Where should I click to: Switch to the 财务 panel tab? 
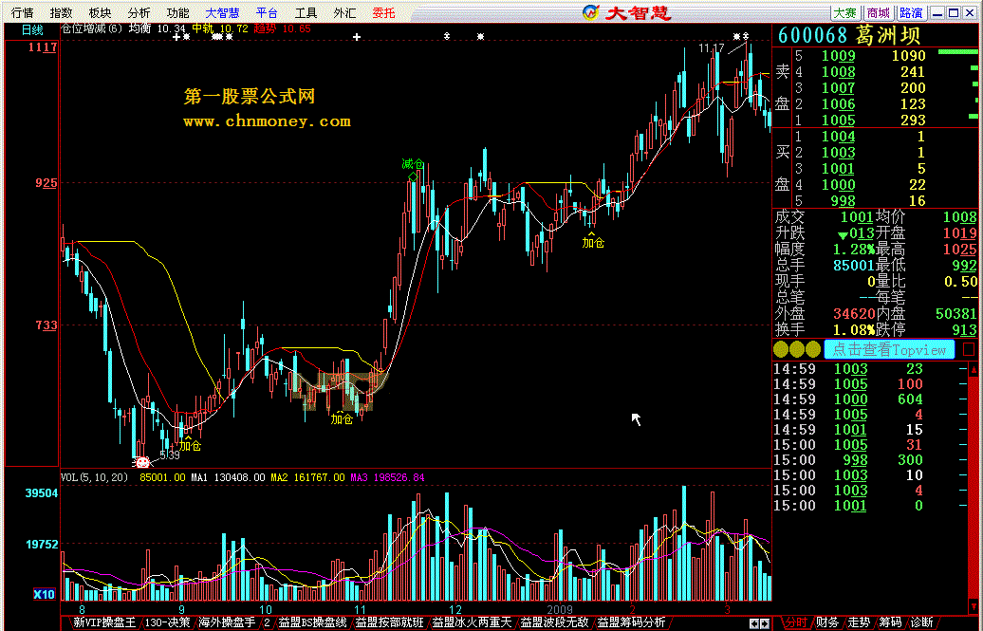[x=827, y=622]
